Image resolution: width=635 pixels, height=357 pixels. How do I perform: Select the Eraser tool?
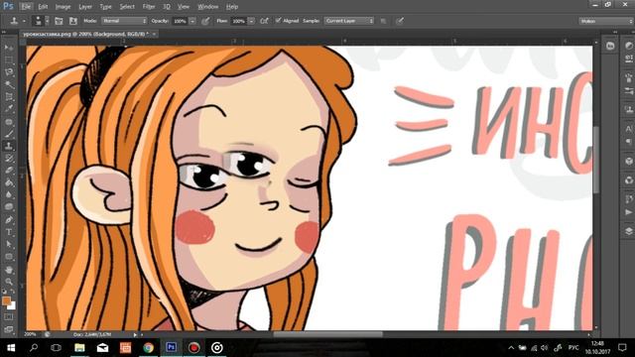(x=9, y=171)
